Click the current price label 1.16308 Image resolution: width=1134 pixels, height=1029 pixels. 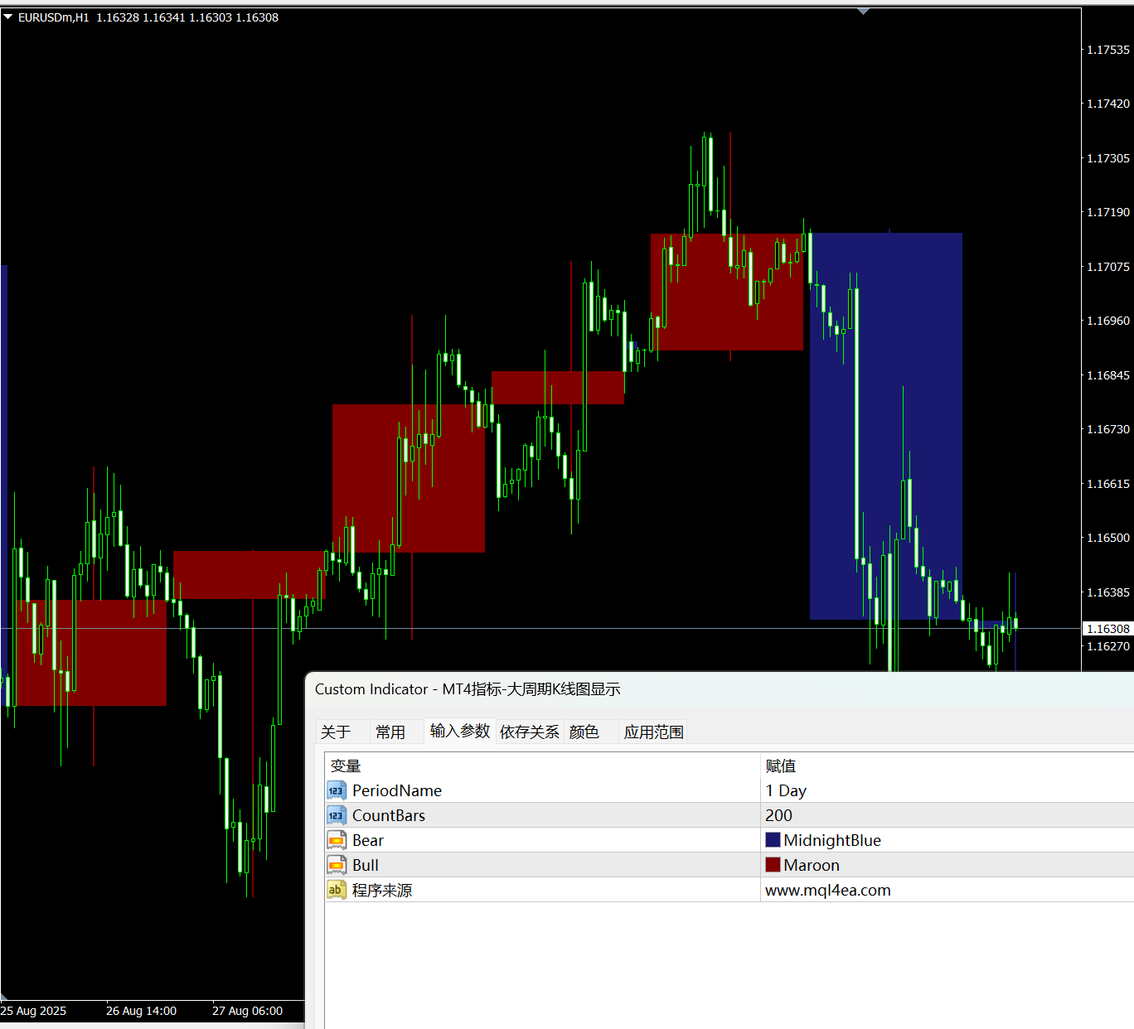(x=1108, y=629)
